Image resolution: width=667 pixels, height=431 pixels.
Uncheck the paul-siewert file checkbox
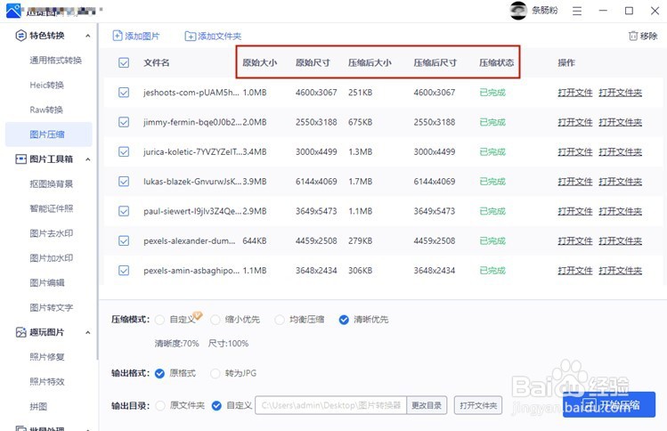124,211
